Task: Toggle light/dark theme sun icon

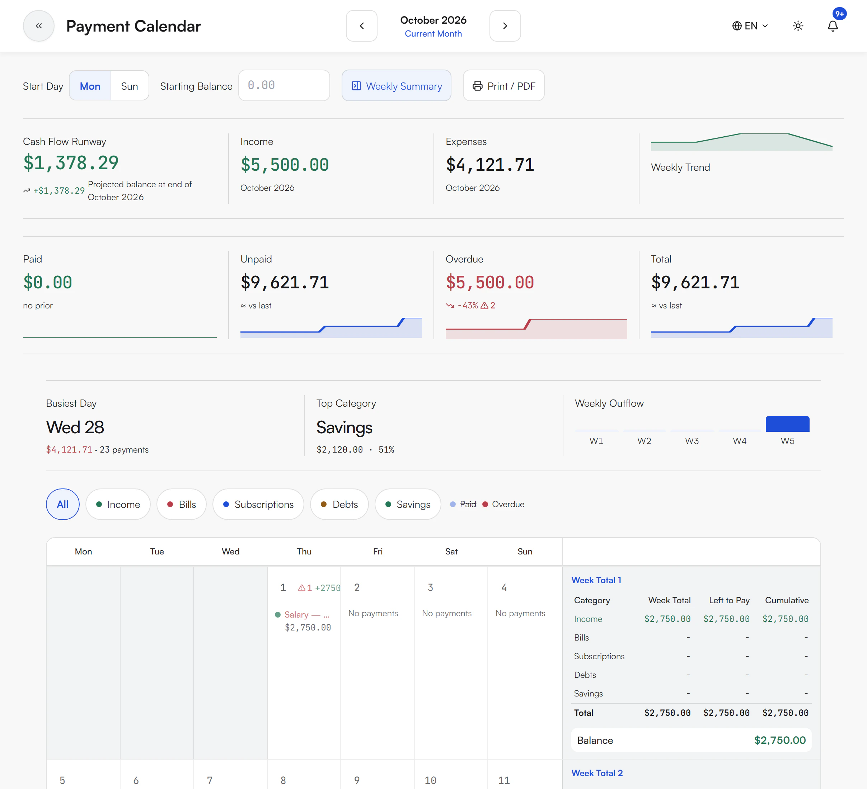Action: coord(798,26)
